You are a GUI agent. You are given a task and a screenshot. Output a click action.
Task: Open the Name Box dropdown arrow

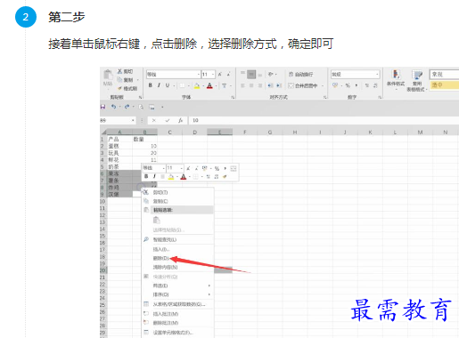point(133,120)
